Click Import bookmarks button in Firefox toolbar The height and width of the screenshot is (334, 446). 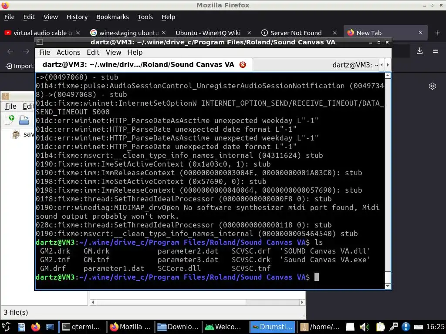click(x=20, y=66)
